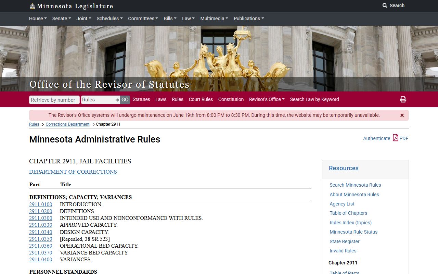Viewport: 438px width, 274px height.
Task: Expand the Multimedia menu
Action: click(214, 18)
